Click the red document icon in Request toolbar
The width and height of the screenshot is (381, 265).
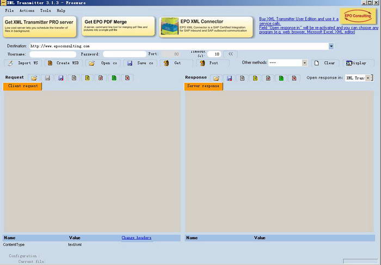click(x=127, y=78)
